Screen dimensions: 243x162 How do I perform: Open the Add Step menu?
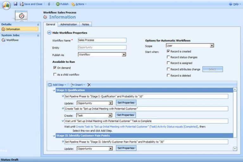coord(57,85)
